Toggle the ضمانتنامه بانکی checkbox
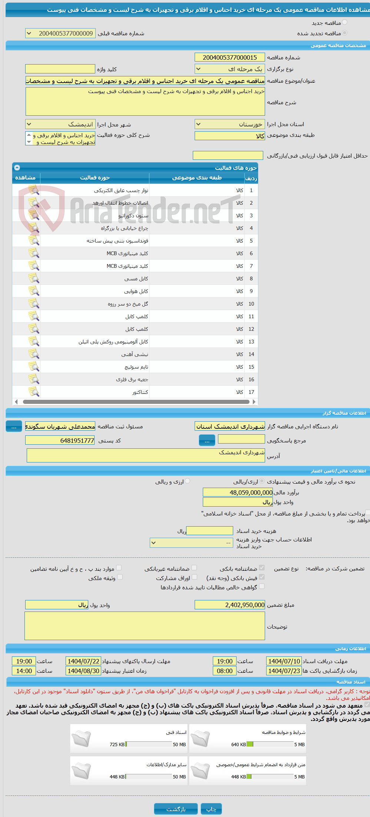This screenshot has height=817, width=370. 262,568
